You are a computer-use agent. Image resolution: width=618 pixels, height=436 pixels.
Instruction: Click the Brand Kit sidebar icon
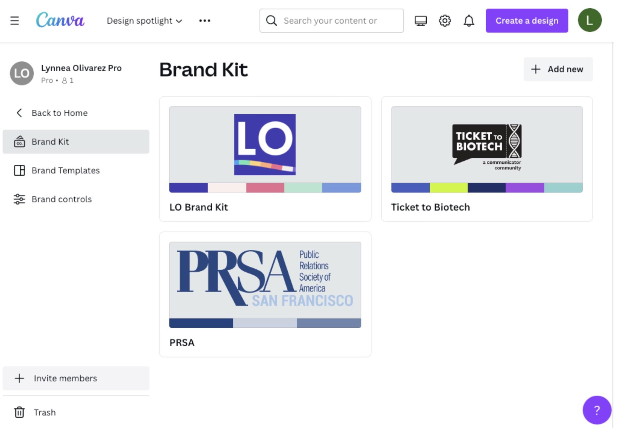click(x=20, y=142)
